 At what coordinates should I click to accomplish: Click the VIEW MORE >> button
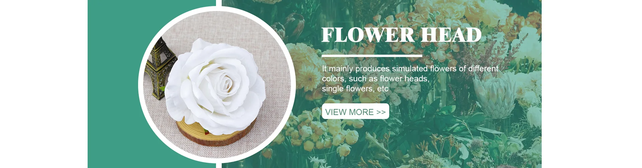click(x=355, y=111)
